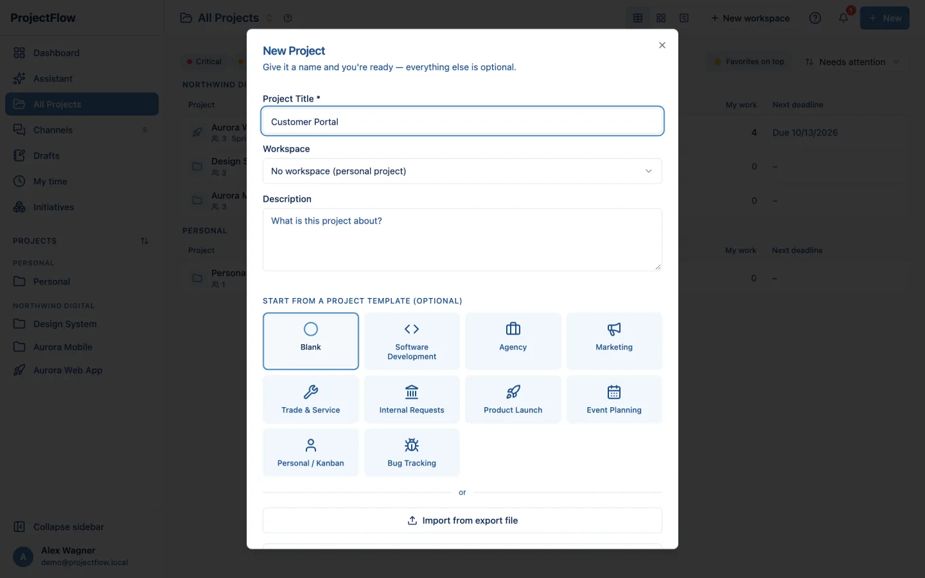
Task: Open Aurora Mobile project in sidebar
Action: pos(82,347)
